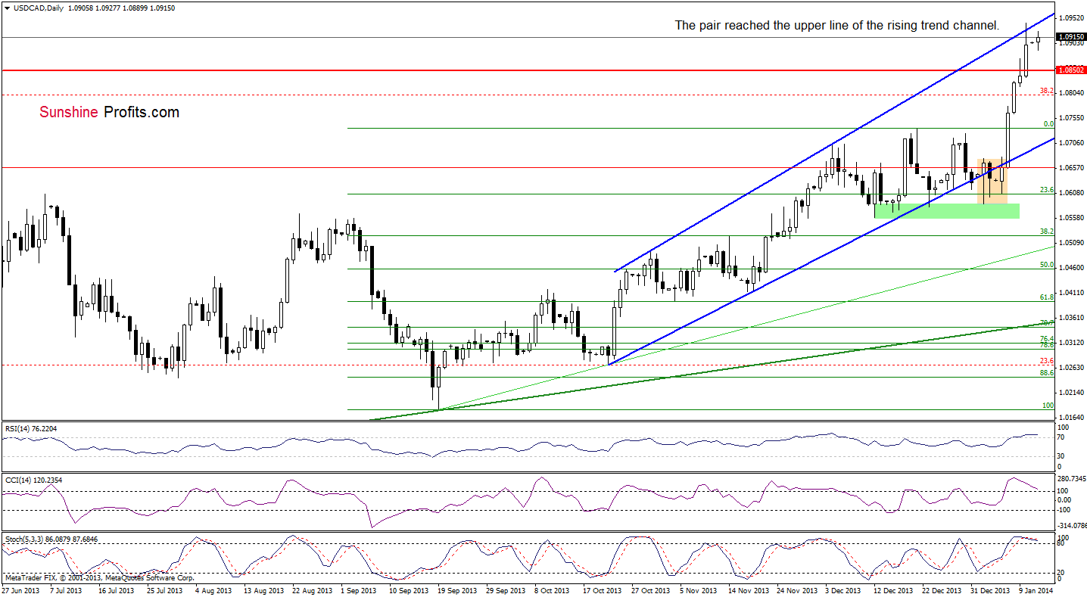Select the annotation about the rising trend channel
The width and height of the screenshot is (1087, 597).
point(837,25)
